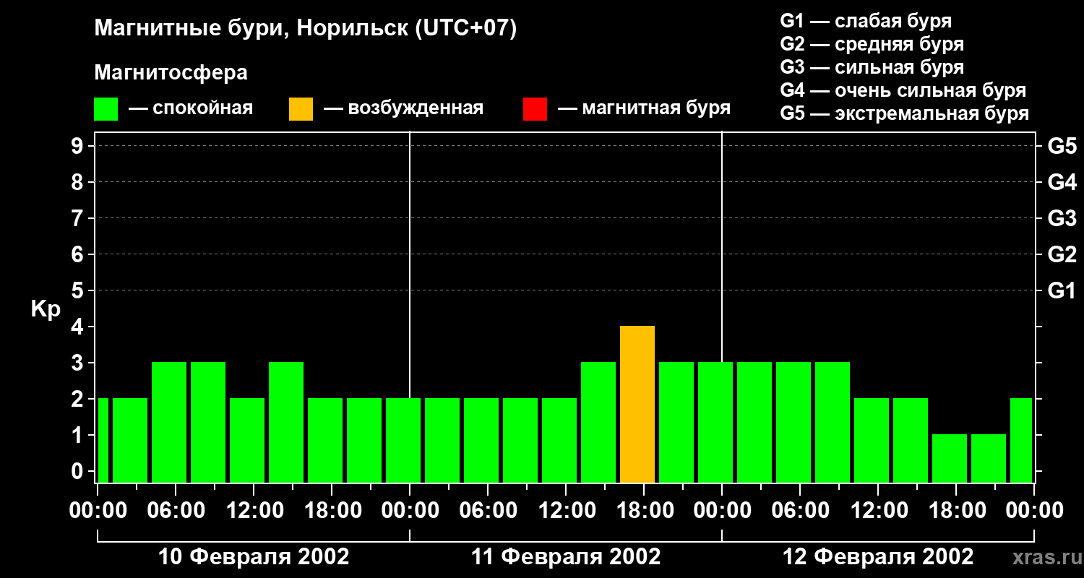Screen dimensions: 1084x578
Task: Click the 'G4 — очень сильная буря' description
Action: (x=903, y=90)
